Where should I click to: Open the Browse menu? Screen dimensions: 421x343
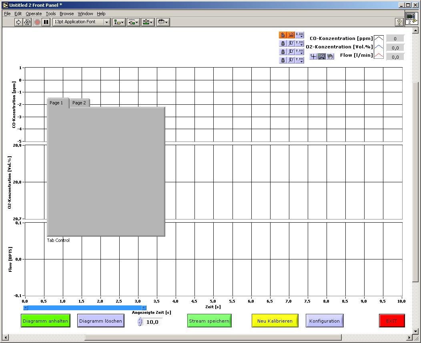(66, 14)
